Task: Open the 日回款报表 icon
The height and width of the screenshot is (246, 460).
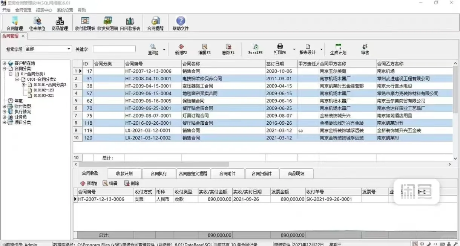Action: point(130,23)
